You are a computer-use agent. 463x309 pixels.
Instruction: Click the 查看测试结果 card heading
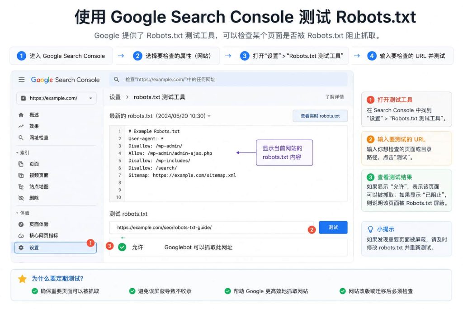coord(395,177)
